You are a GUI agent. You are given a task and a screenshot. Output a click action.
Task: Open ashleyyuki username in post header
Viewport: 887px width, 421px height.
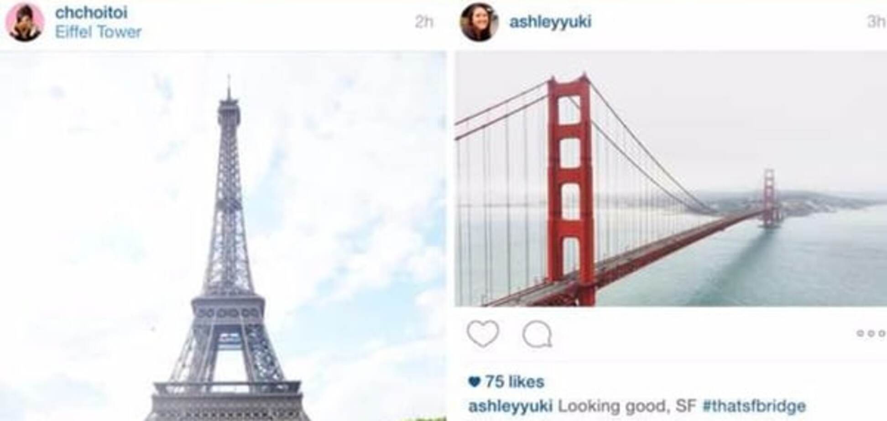tap(550, 21)
